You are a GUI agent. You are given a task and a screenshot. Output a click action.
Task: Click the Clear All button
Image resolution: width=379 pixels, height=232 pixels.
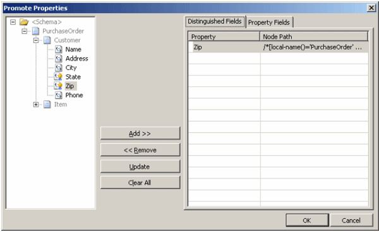coord(140,183)
